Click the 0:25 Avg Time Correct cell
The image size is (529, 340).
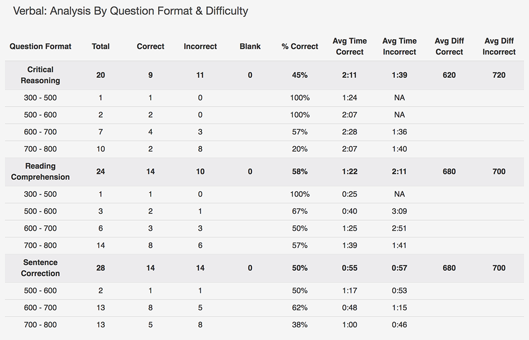point(350,194)
